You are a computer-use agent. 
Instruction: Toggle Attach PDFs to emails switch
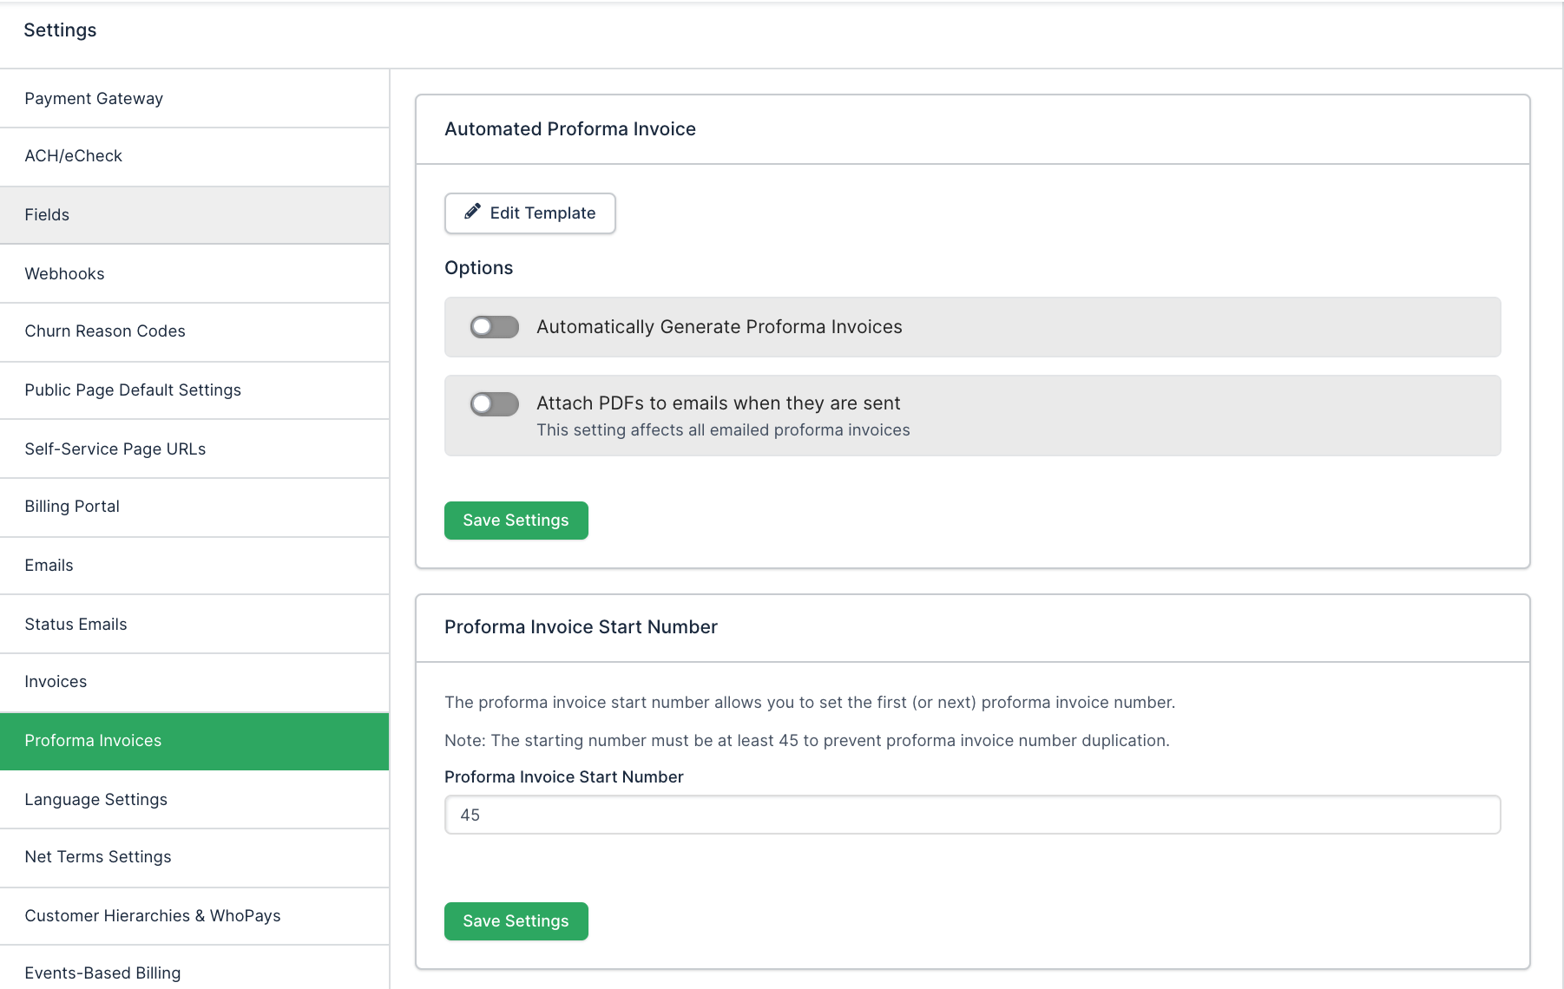pos(494,404)
